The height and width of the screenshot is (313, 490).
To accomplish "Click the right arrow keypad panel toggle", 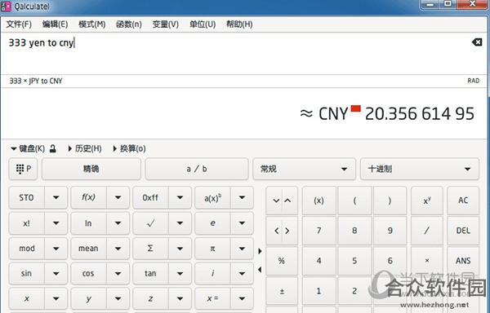I will tap(260, 251).
